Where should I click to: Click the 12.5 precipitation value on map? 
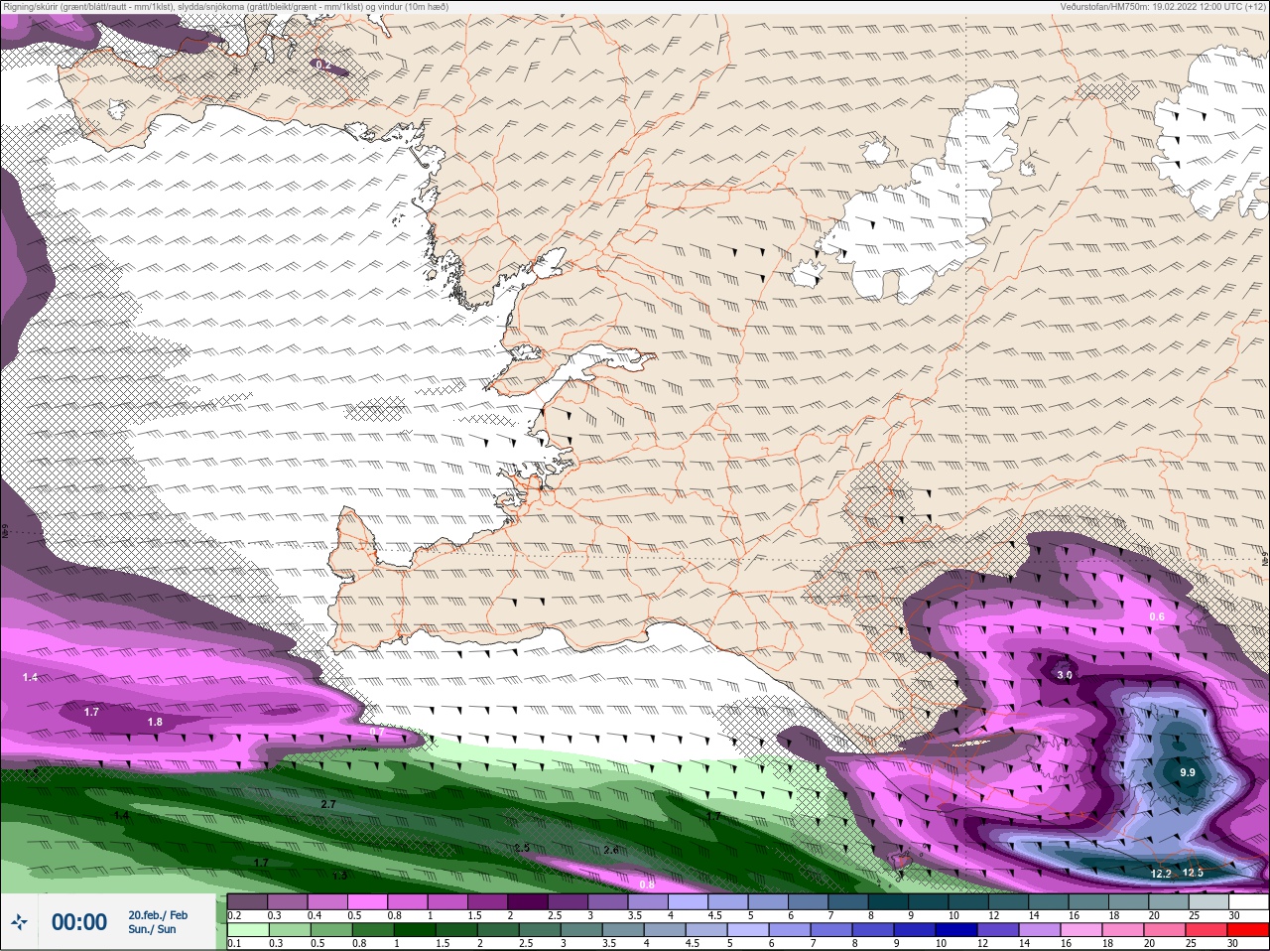pyautogui.click(x=1193, y=873)
